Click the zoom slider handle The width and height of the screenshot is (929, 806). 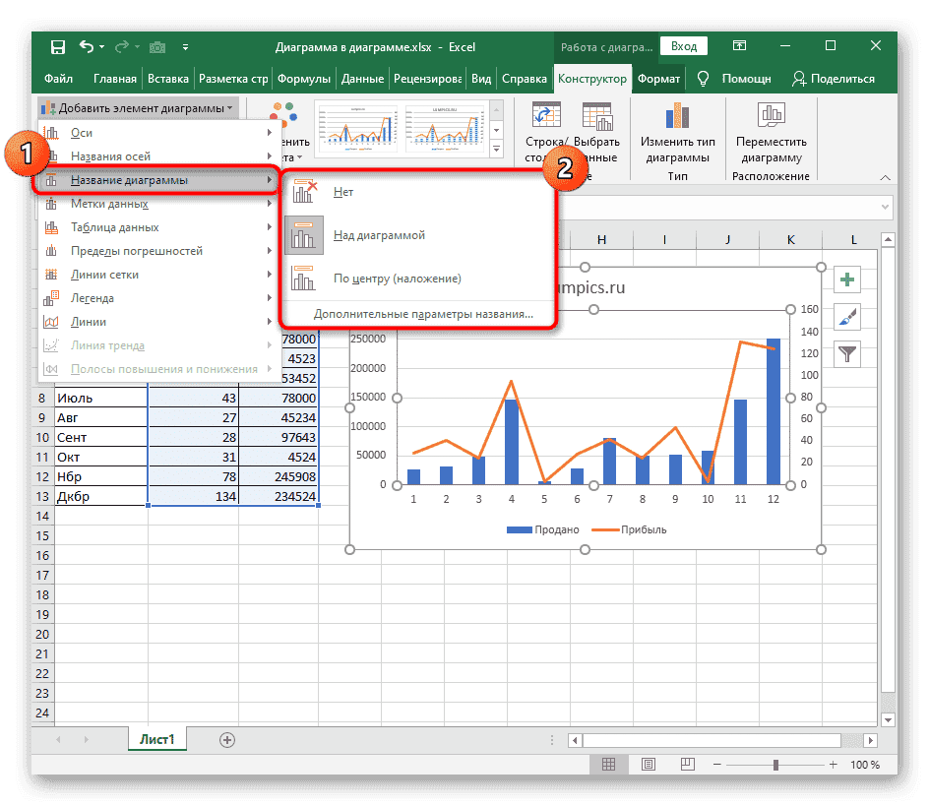click(776, 765)
